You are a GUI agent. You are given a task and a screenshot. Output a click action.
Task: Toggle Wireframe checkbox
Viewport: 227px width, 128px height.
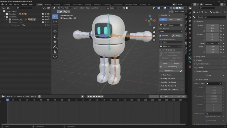coord(207,121)
